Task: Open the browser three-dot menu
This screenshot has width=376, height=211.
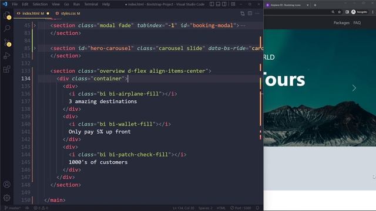Action: [372, 12]
